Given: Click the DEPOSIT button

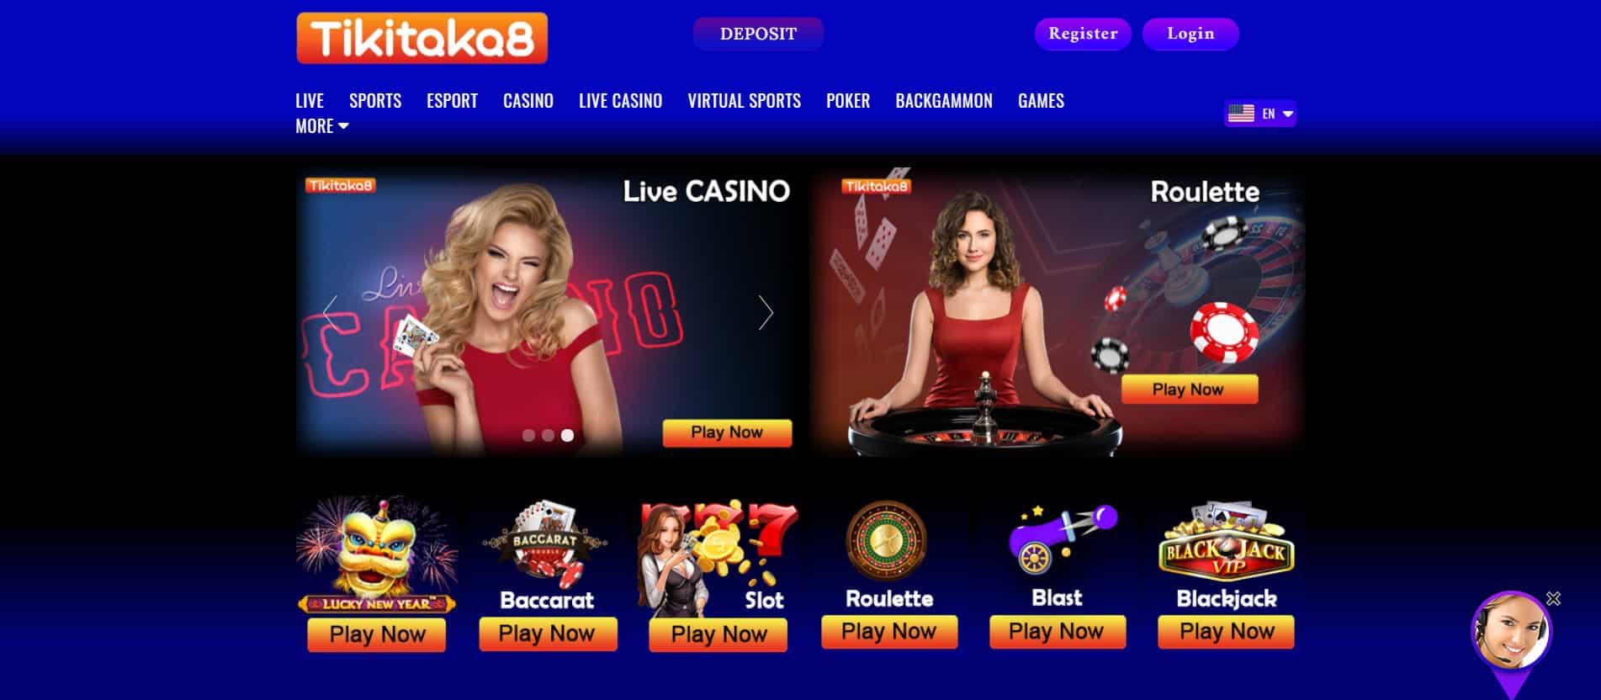Looking at the screenshot, I should (758, 34).
